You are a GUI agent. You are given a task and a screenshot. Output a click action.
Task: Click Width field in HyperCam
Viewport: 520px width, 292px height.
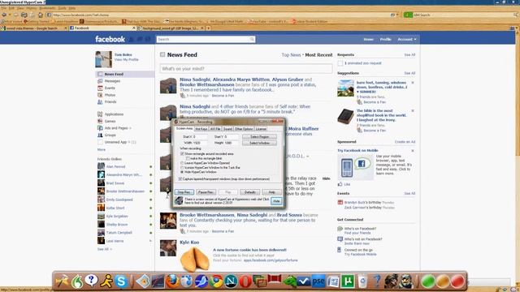coord(201,143)
